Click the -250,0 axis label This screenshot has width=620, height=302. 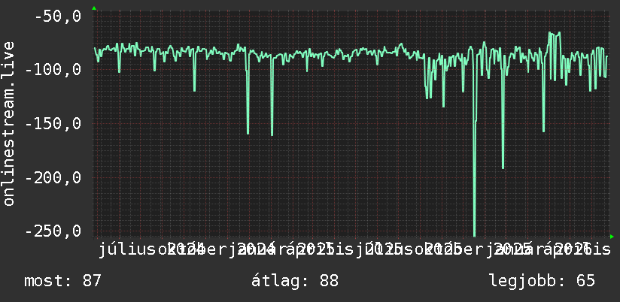click(53, 231)
